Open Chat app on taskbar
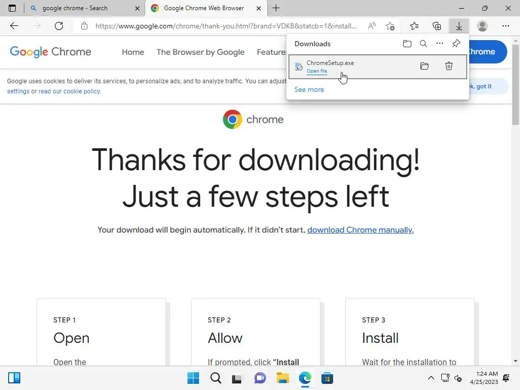This screenshot has width=520, height=390. [260, 378]
